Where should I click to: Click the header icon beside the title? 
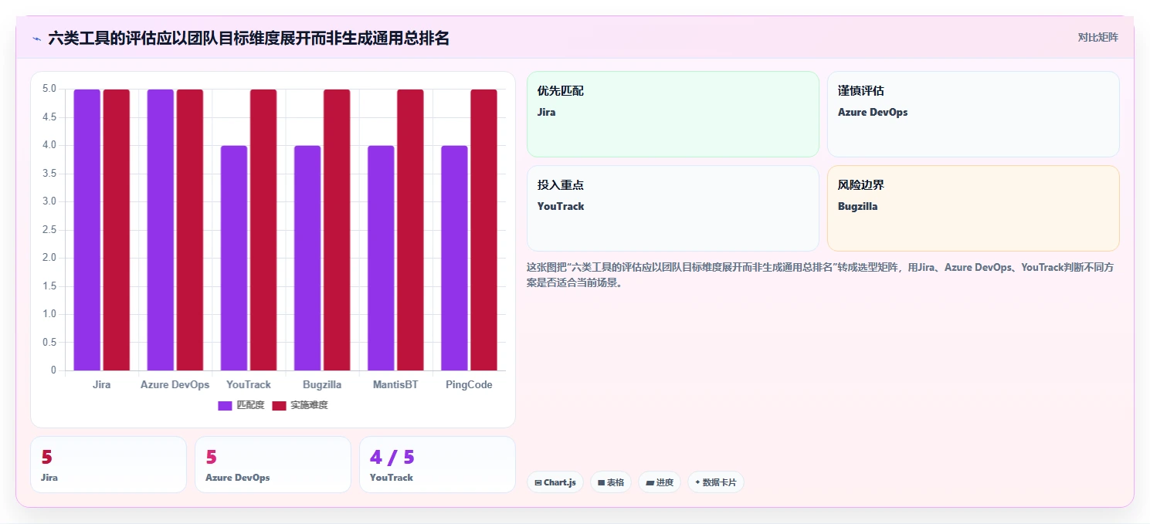click(x=36, y=38)
